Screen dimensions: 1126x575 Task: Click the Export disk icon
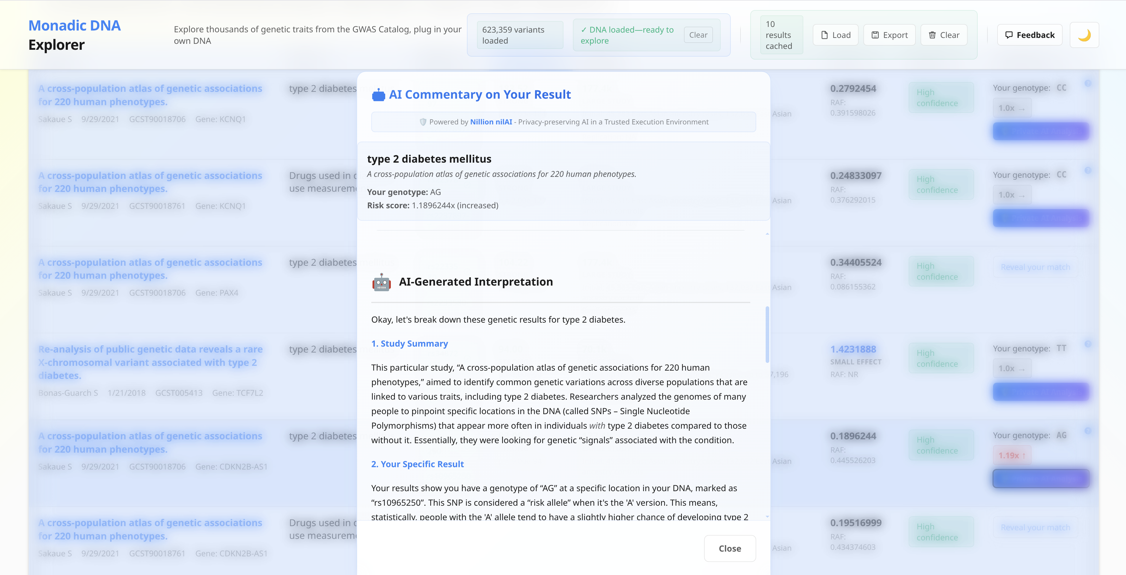coord(875,35)
